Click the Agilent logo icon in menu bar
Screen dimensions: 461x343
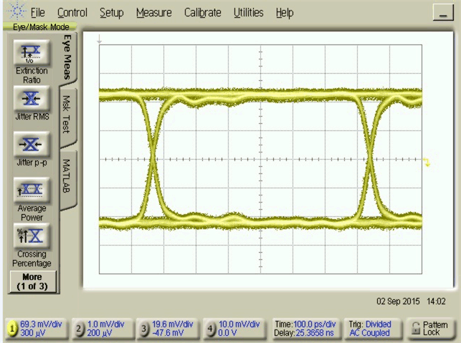[16, 11]
